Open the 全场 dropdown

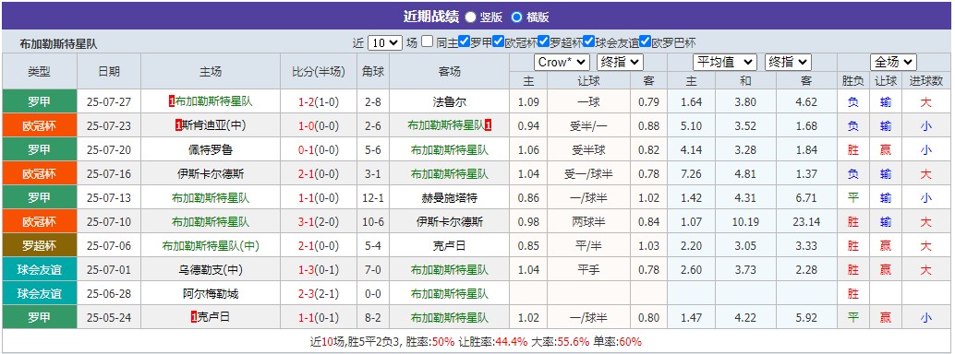point(893,62)
